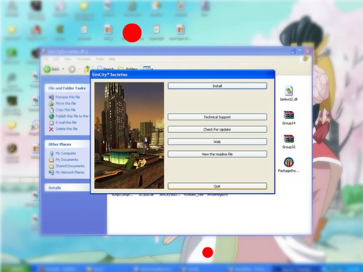Viewport: 363px width, 272px height.
Task: Select the Group14 archive icon
Action: coord(289,115)
